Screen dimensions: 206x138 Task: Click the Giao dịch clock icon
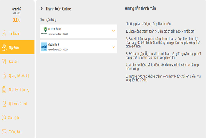pos(4,118)
